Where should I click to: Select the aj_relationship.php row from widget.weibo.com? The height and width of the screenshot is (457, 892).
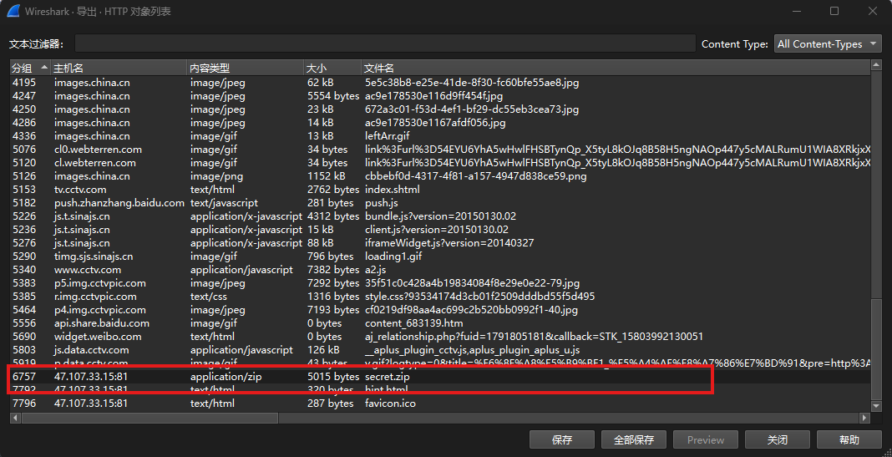tap(440, 337)
